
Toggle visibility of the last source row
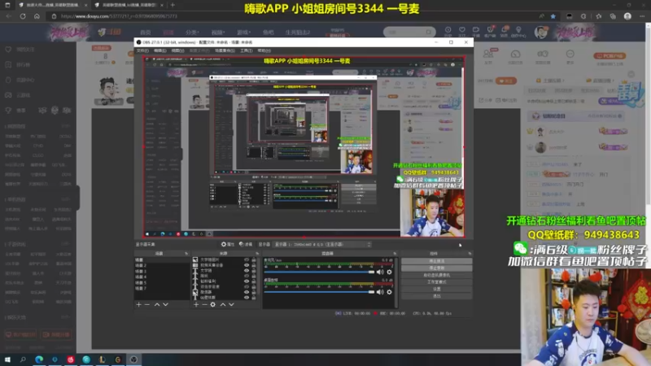(x=247, y=298)
